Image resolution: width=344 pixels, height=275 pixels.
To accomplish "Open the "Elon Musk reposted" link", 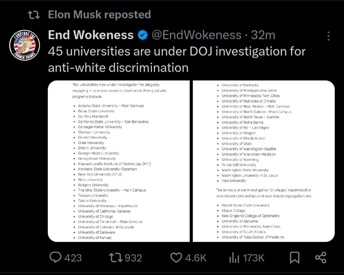I will pos(99,15).
